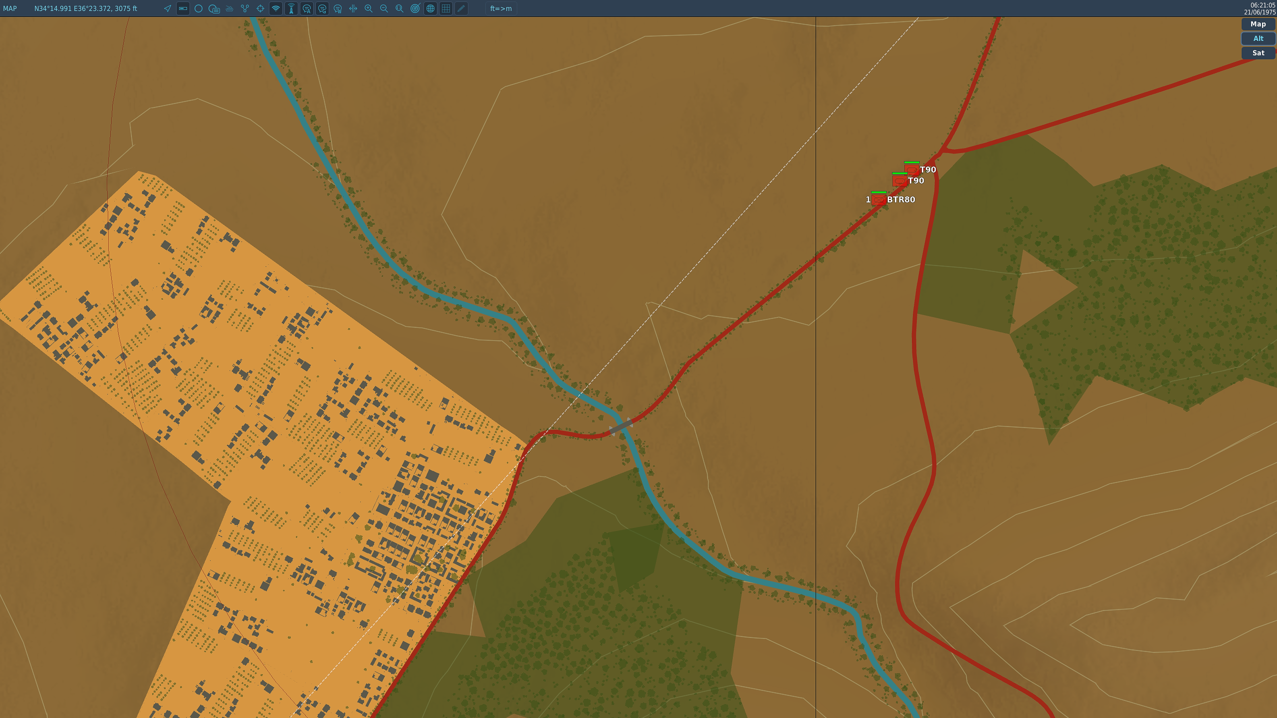1277x718 pixels.
Task: Click the coordinates readout N34°14.991
Action: coord(86,8)
